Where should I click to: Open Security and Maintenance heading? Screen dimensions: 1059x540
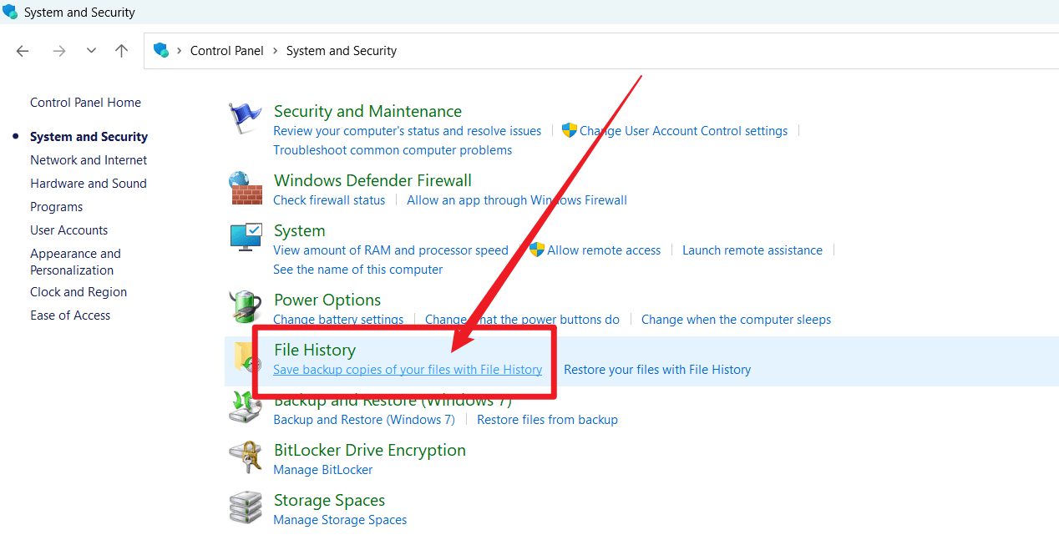367,111
